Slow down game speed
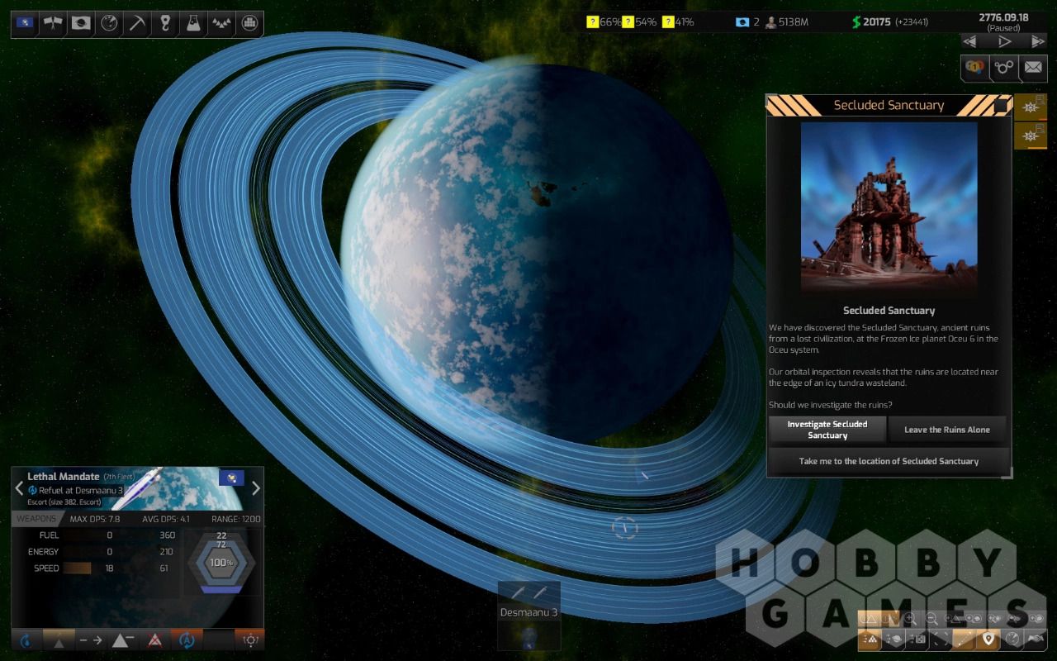 [970, 41]
